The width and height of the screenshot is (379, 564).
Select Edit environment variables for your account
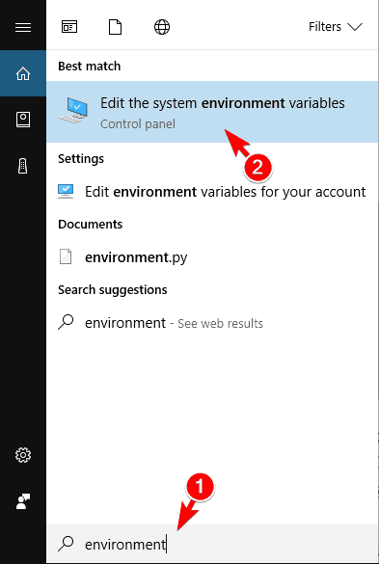212,192
